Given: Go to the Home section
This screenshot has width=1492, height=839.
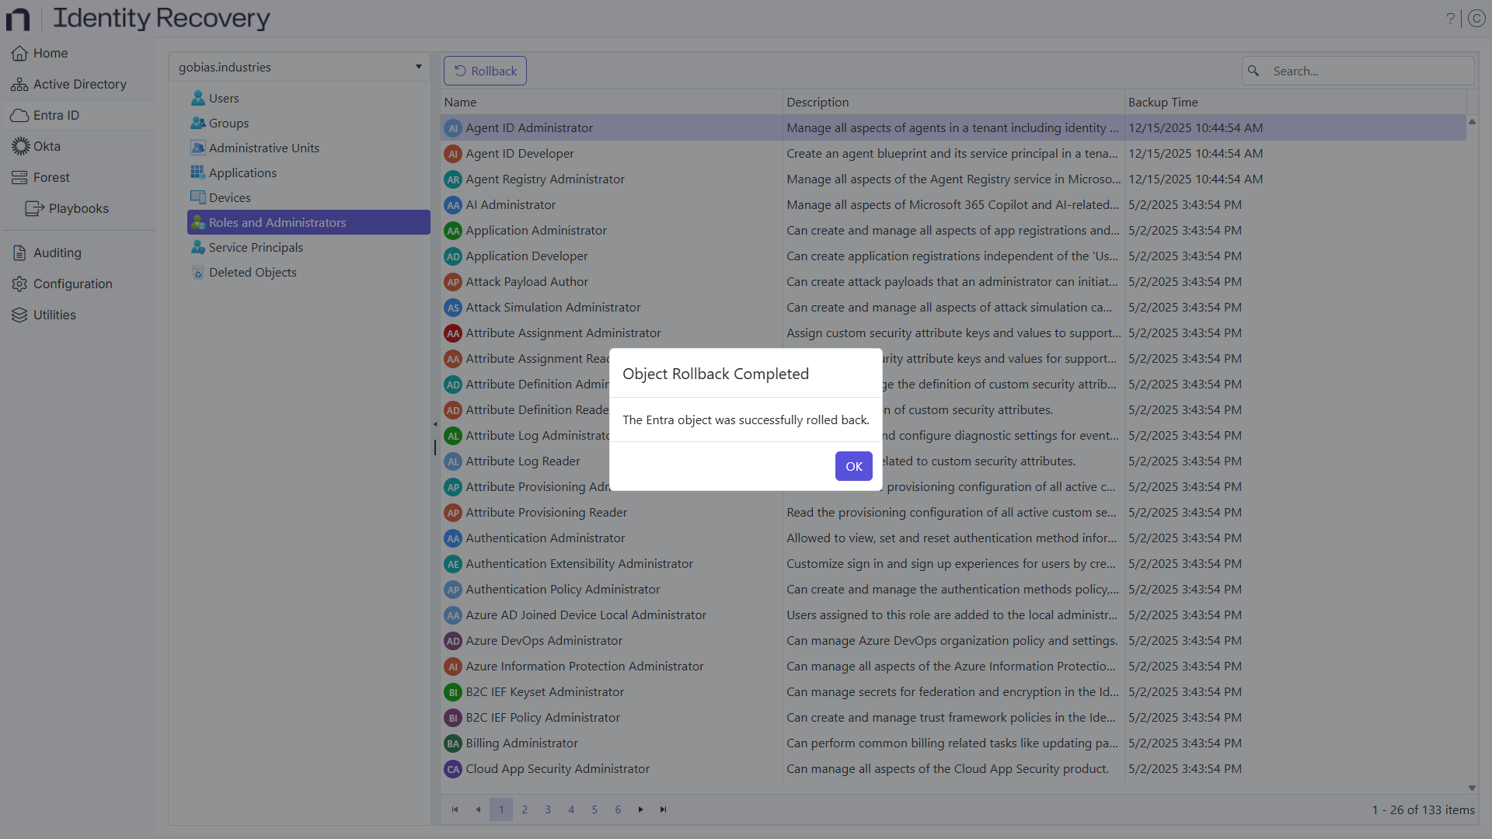Looking at the screenshot, I should click(x=49, y=53).
